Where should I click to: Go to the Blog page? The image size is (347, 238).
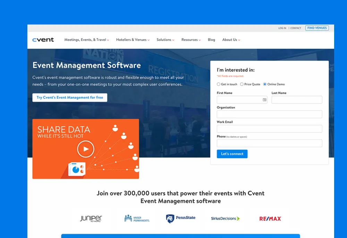(211, 40)
